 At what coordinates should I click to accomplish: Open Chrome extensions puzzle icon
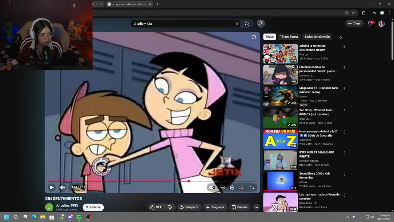(364, 13)
